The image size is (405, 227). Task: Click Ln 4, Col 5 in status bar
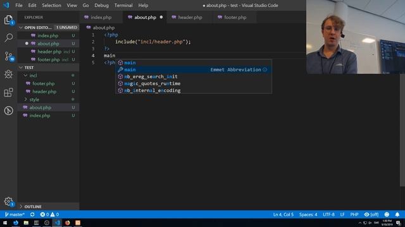point(283,214)
